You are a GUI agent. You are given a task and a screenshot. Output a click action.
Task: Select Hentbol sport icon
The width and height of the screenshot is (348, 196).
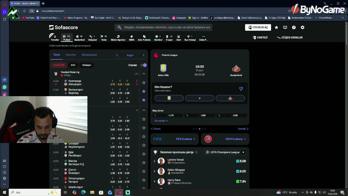pos(158,38)
